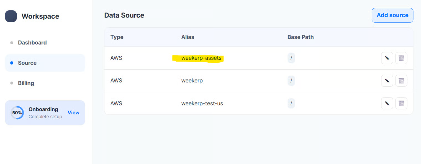Image resolution: width=421 pixels, height=164 pixels.
Task: Select the weekerp alias row
Action: [x=192, y=81]
